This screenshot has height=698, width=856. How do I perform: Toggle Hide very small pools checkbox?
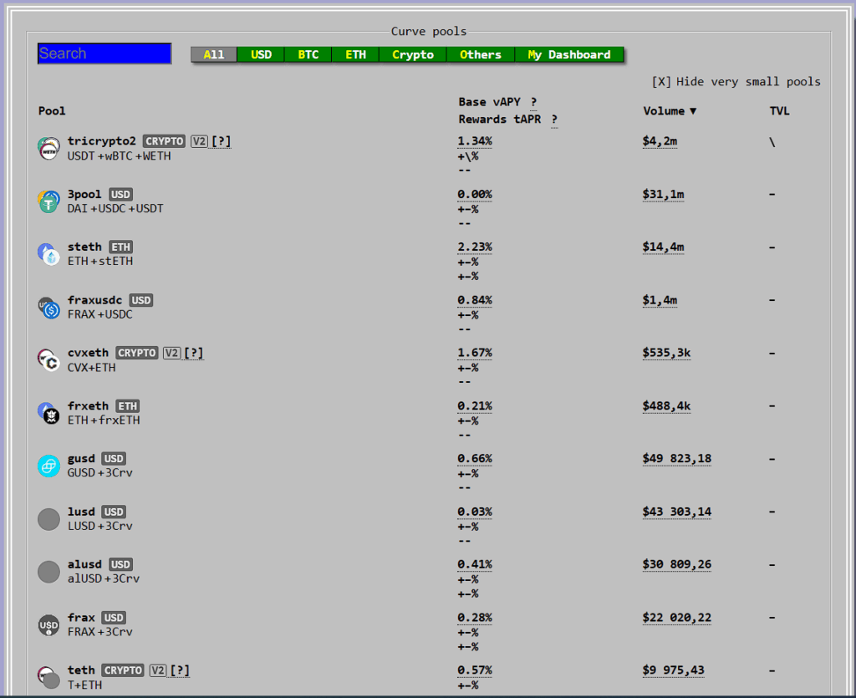tap(661, 82)
